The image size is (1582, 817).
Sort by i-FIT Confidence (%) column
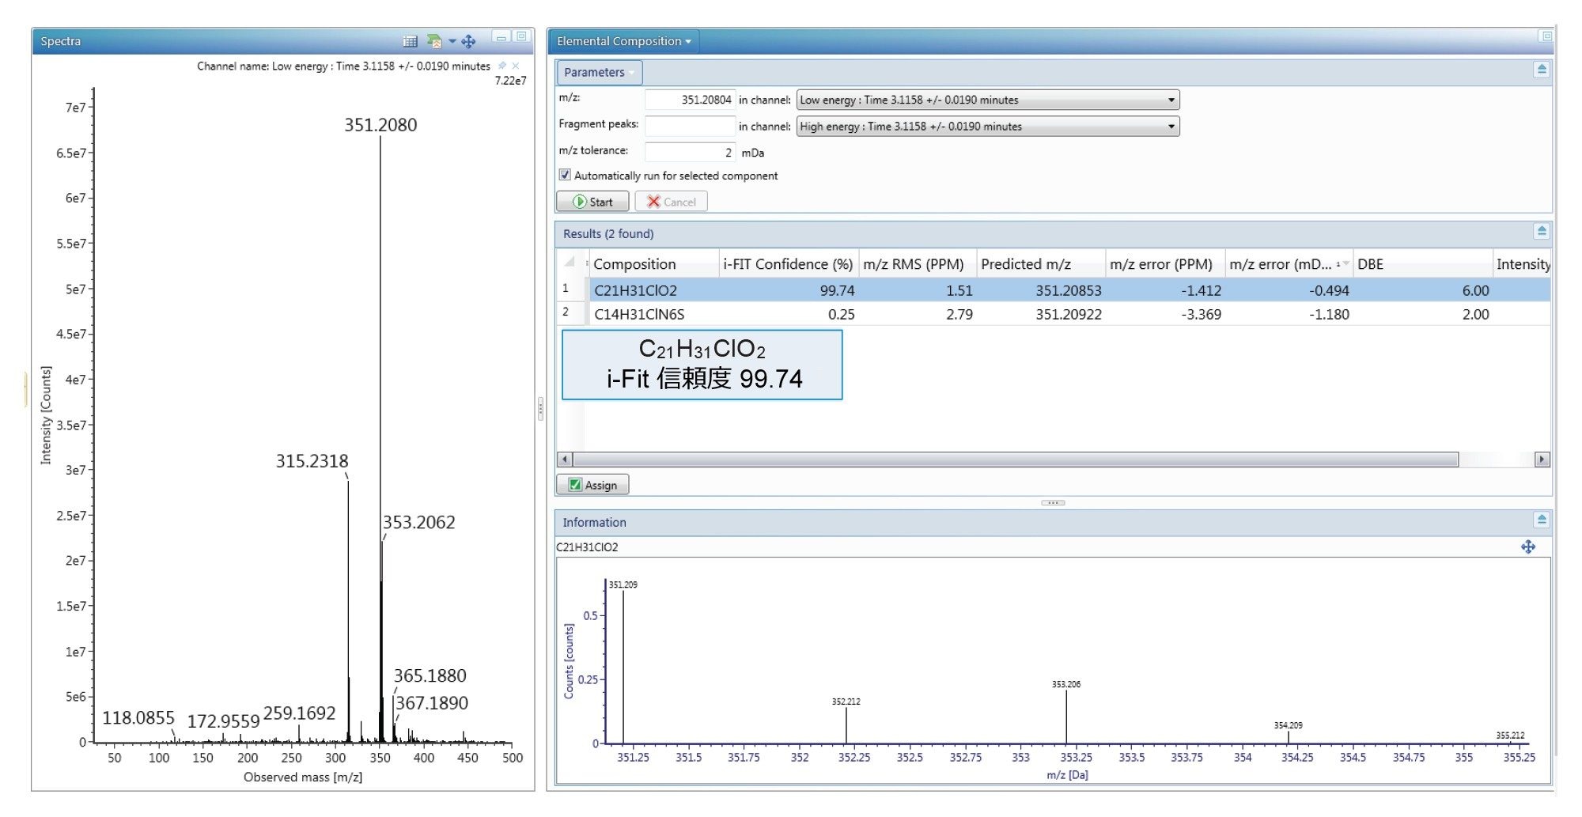(787, 264)
